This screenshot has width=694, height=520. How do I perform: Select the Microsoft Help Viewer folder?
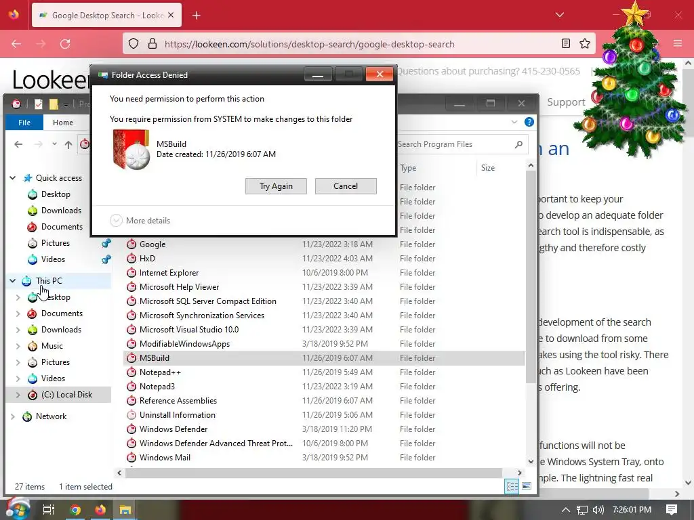[x=179, y=287]
